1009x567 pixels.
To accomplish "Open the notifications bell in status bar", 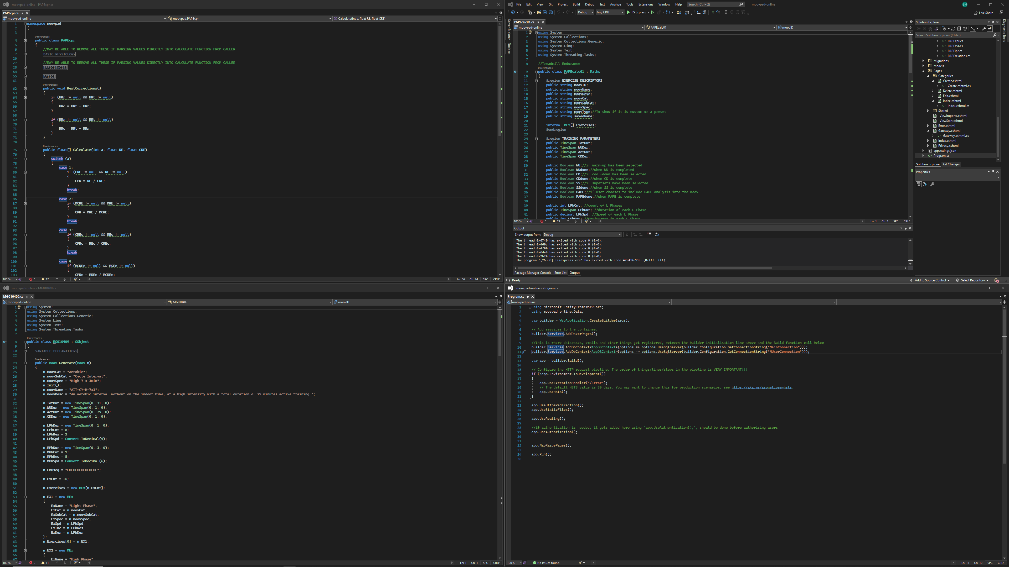I will (x=997, y=280).
